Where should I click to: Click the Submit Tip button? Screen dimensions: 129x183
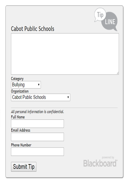(24, 167)
